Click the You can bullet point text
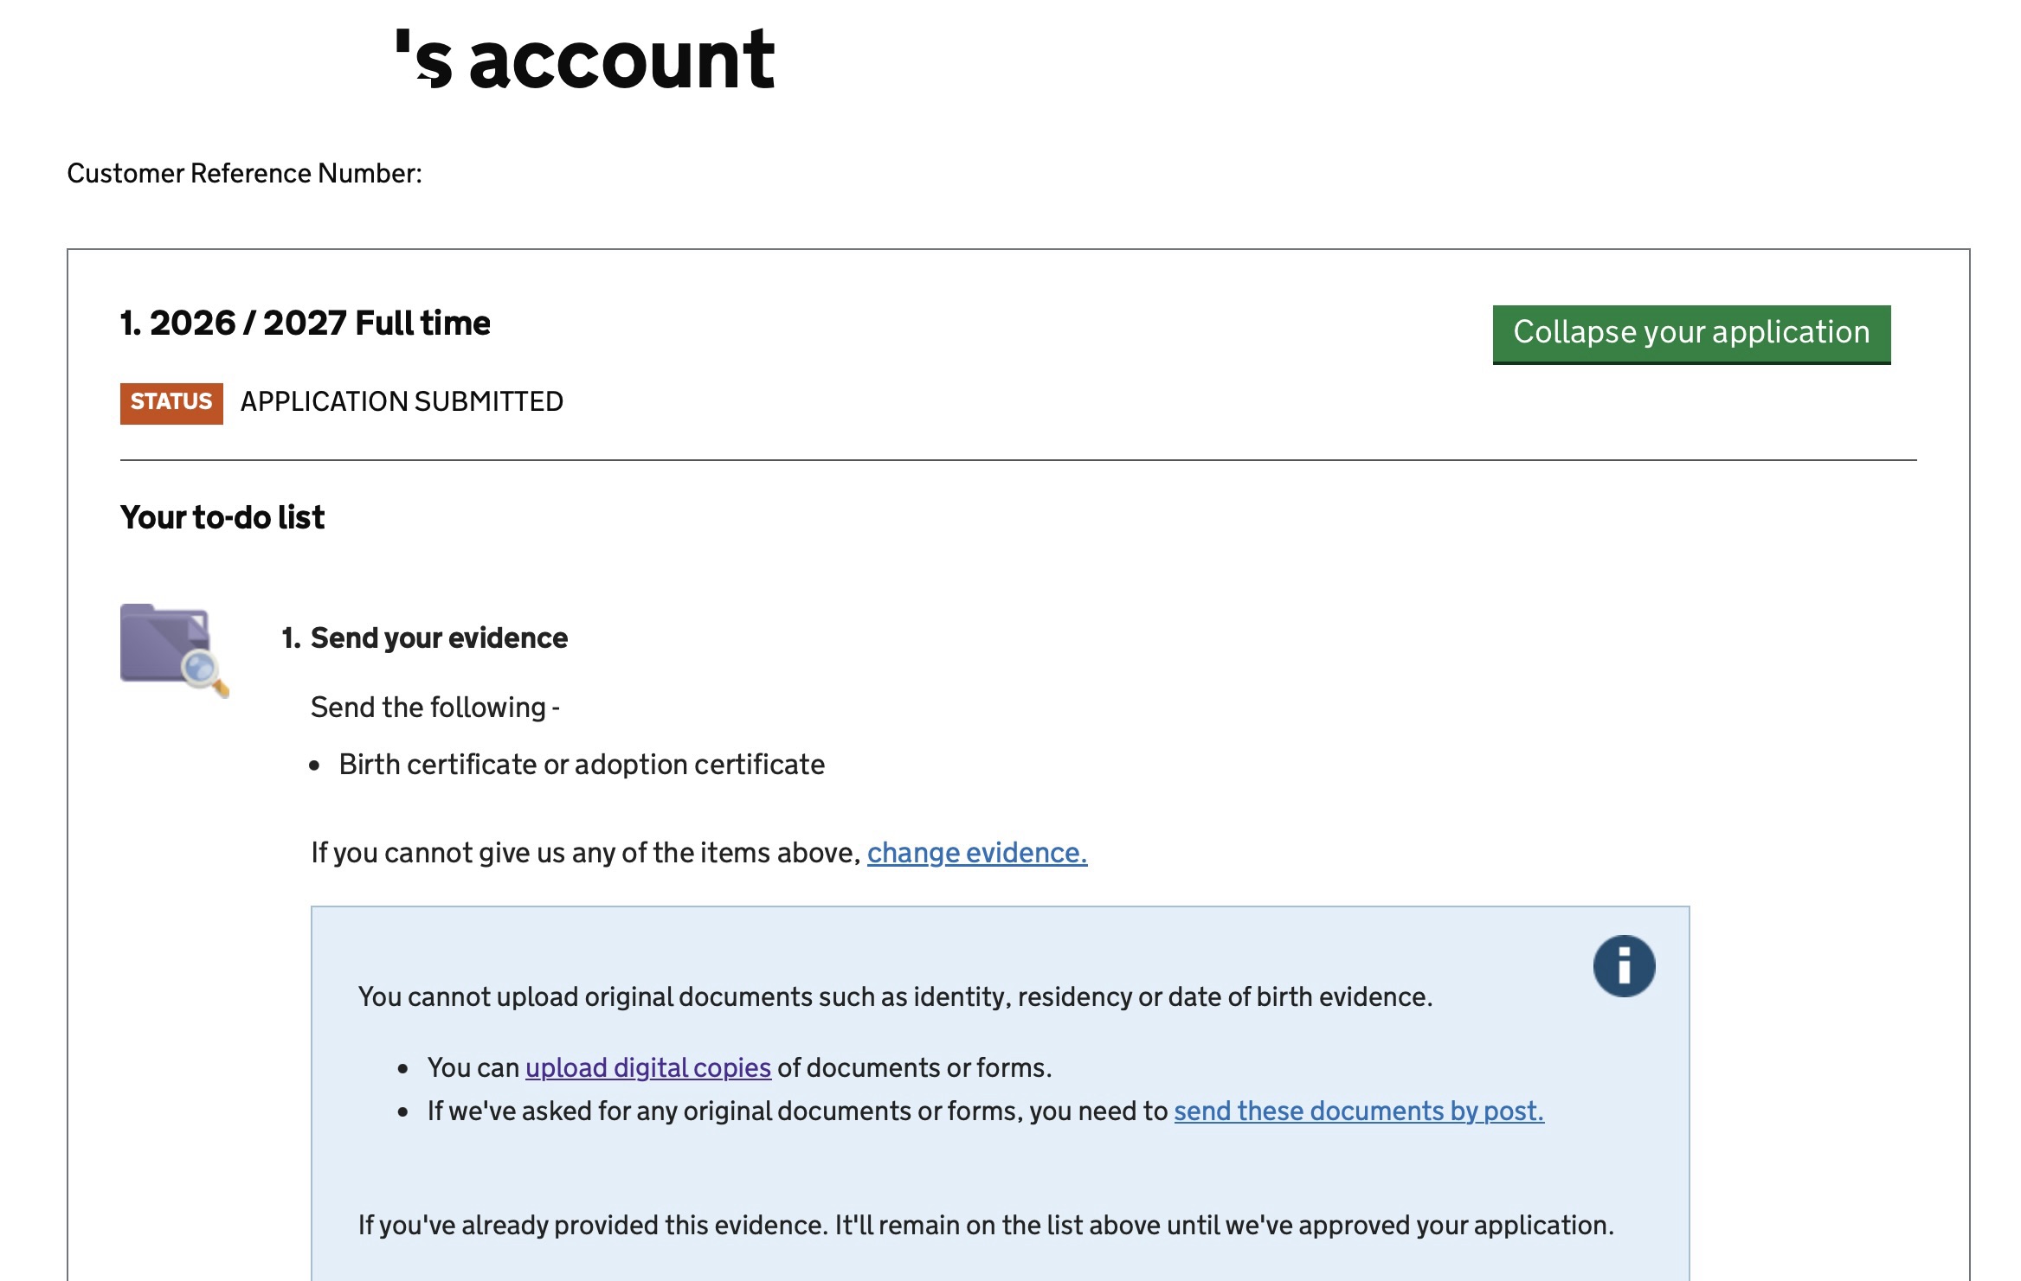Image resolution: width=2021 pixels, height=1281 pixels. [740, 1067]
